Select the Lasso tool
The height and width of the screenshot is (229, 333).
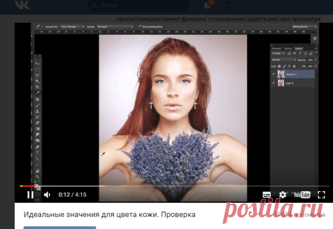(37, 75)
